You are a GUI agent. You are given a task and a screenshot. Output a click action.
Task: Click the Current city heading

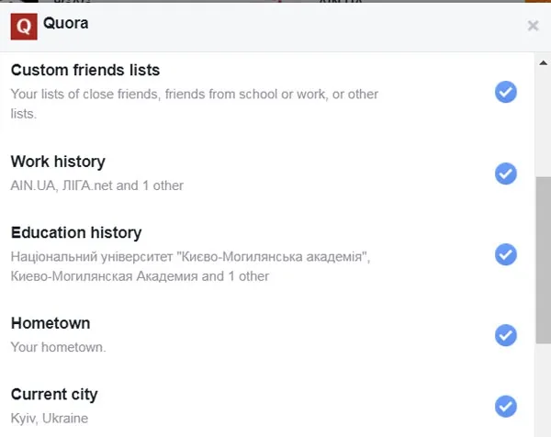coord(54,395)
